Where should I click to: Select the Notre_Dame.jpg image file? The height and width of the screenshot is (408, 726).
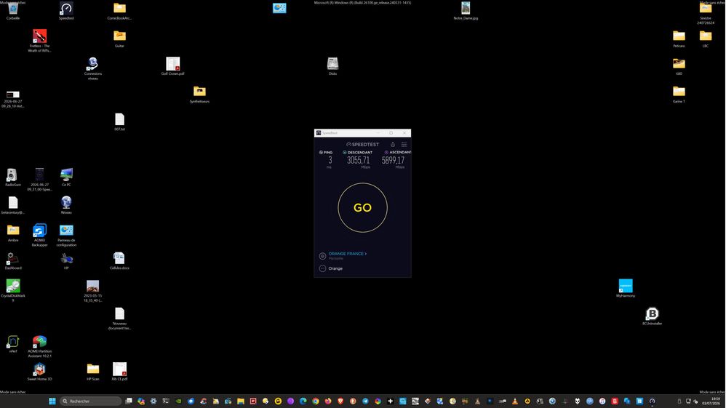(466, 11)
